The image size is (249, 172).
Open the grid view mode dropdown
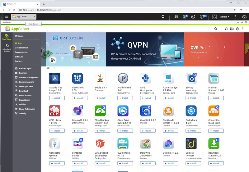click(x=49, y=68)
